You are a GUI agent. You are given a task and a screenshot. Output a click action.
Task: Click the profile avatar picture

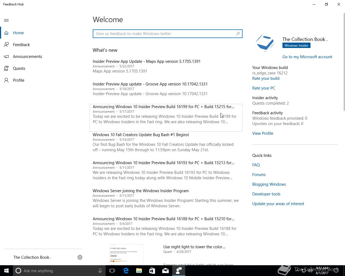(265, 42)
